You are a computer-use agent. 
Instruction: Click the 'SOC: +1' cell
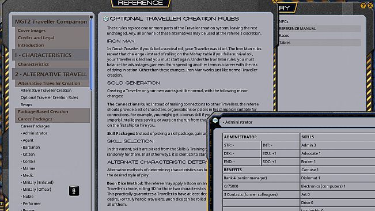point(280,162)
